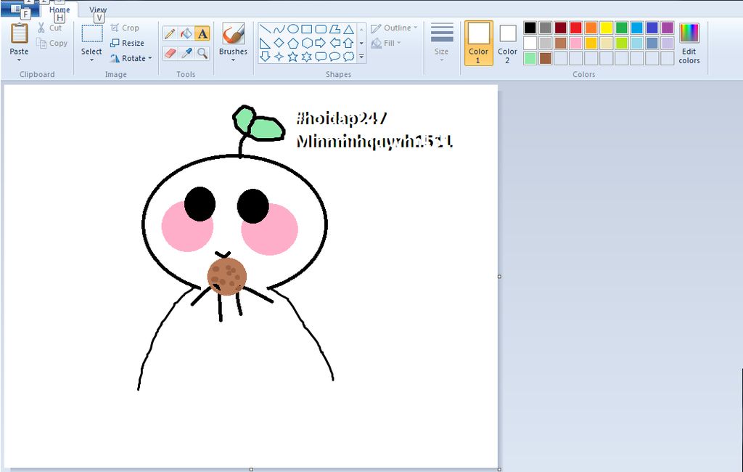Viewport: 743px width, 472px height.
Task: Open the line Size dropdown
Action: [442, 43]
